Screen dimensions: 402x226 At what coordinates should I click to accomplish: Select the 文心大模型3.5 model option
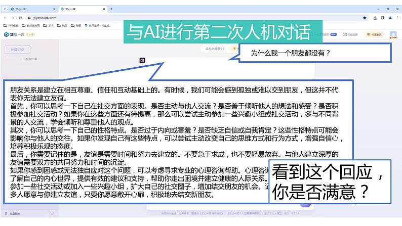215,49
